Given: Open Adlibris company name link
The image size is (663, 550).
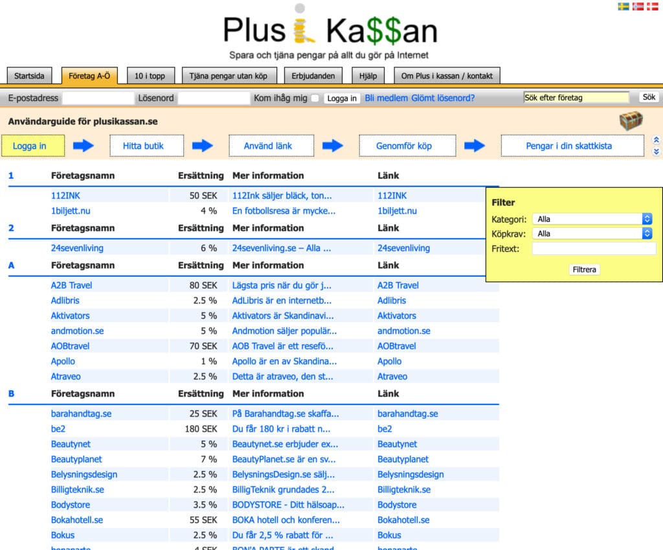Looking at the screenshot, I should (x=65, y=300).
